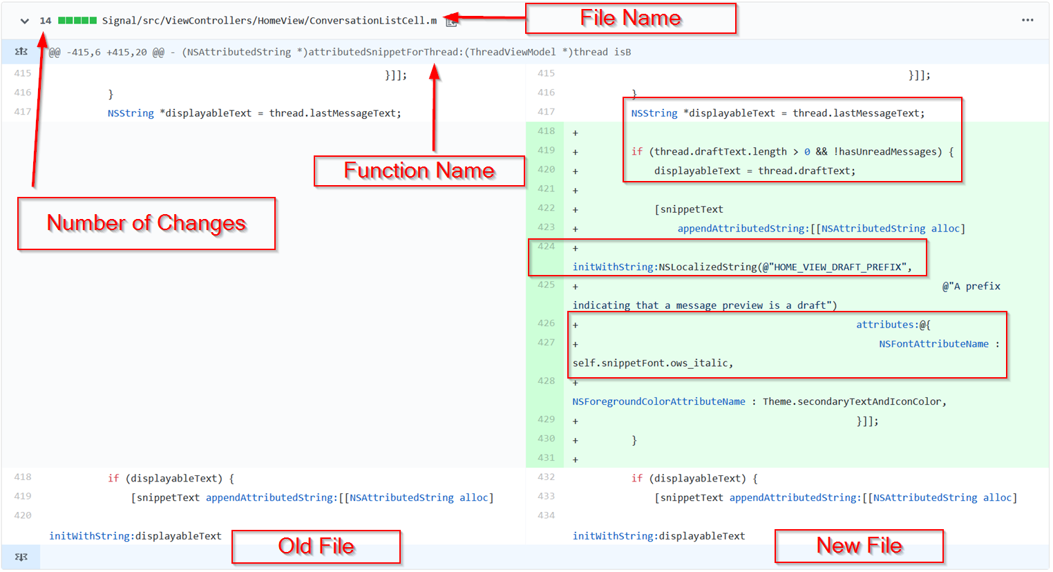Select old-file line number 417
The width and height of the screenshot is (1053, 572).
(x=23, y=112)
